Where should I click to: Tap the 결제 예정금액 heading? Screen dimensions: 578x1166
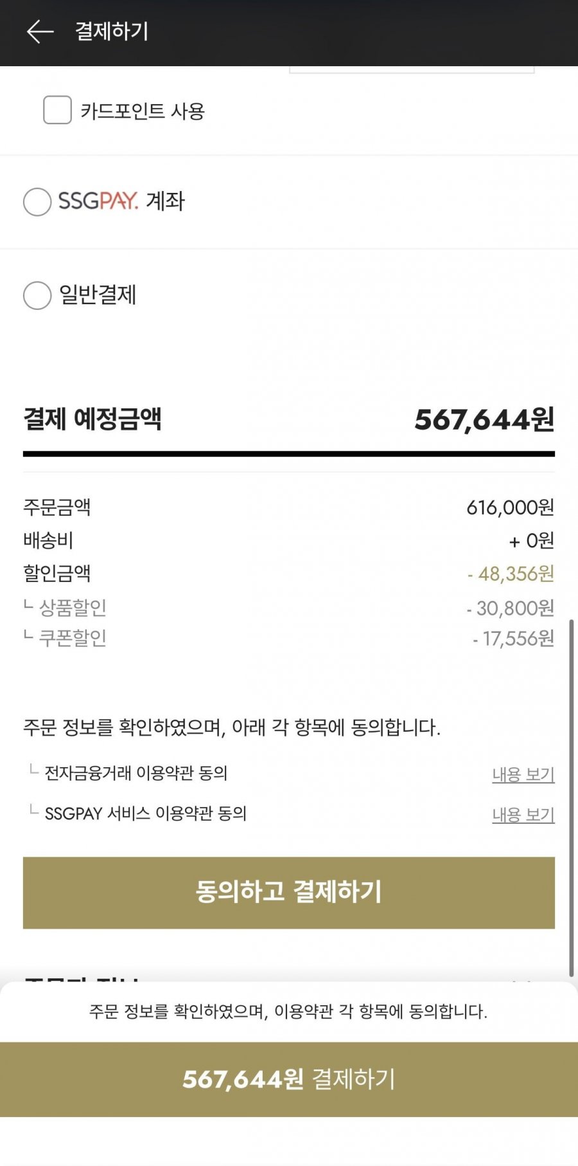[x=92, y=419]
